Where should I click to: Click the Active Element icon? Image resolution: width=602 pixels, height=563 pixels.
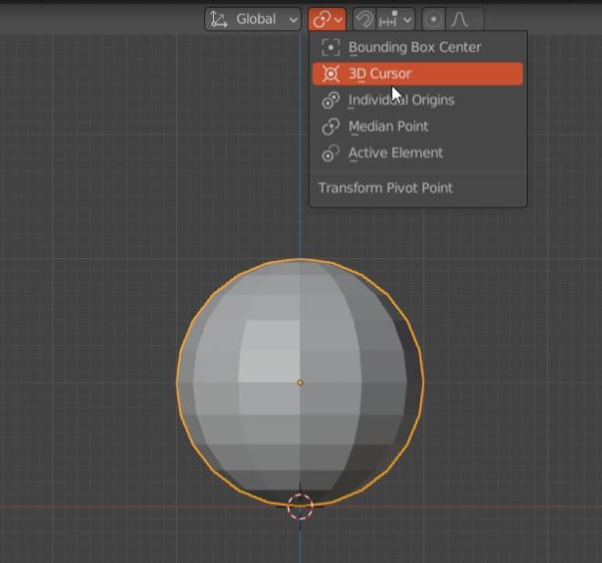point(330,152)
